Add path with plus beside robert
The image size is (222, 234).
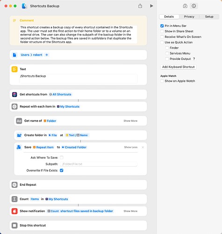(x=47, y=55)
